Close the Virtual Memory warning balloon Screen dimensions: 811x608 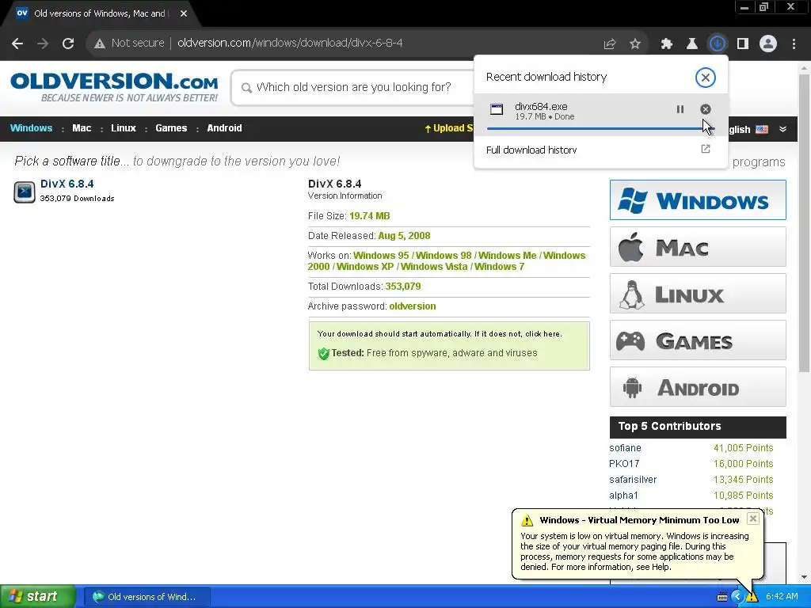[753, 519]
